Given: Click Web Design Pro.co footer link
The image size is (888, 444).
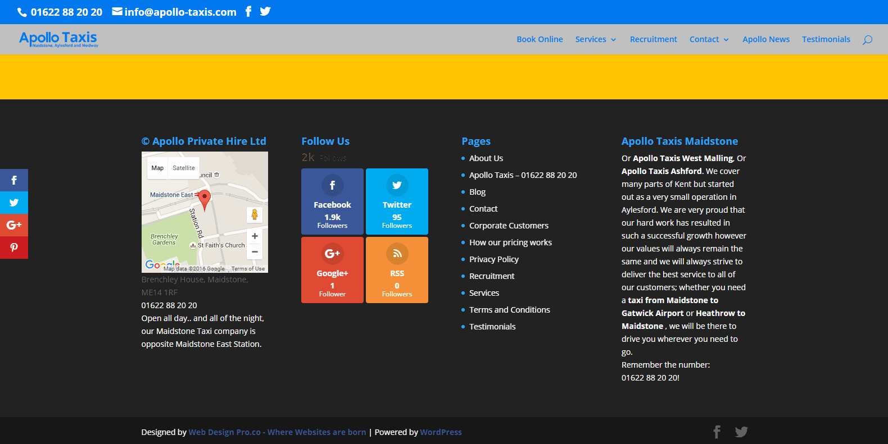Looking at the screenshot, I should pyautogui.click(x=277, y=432).
